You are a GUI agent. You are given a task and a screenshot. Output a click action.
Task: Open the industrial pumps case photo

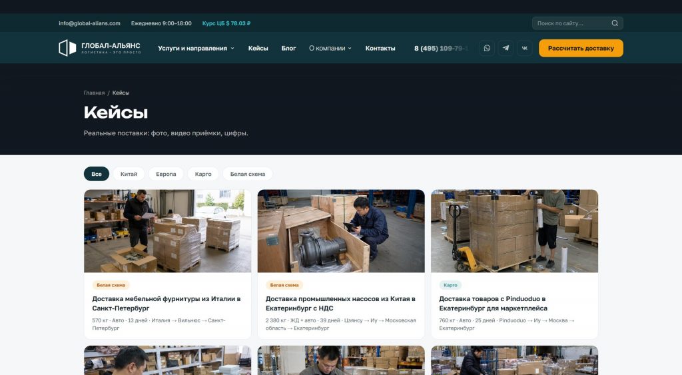pos(341,231)
